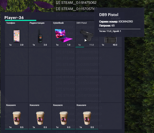Click the 2.0 weight of Радиостанция
This screenshot has width=154, height=133.
coord(45,45)
